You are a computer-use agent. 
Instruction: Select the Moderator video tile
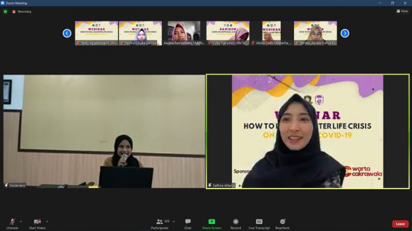click(x=104, y=132)
